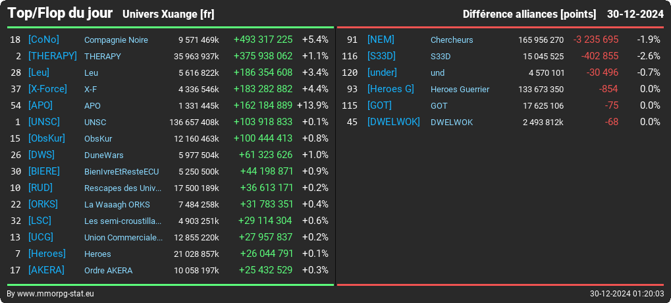Click the Différence alliances [points] header

click(529, 14)
